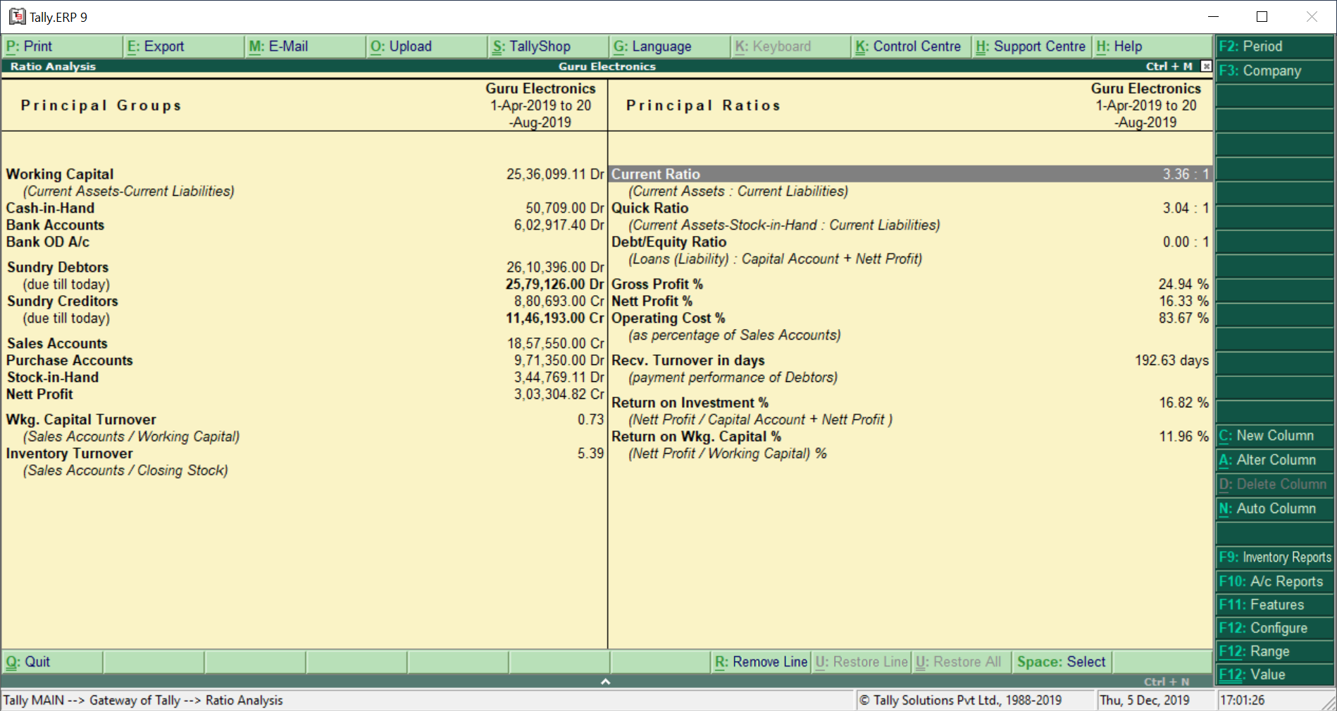The image size is (1337, 711).
Task: Click the Tally.ERP 9 app icon
Action: (x=17, y=16)
